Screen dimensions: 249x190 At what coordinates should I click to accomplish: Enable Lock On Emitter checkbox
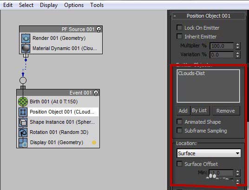(x=179, y=27)
